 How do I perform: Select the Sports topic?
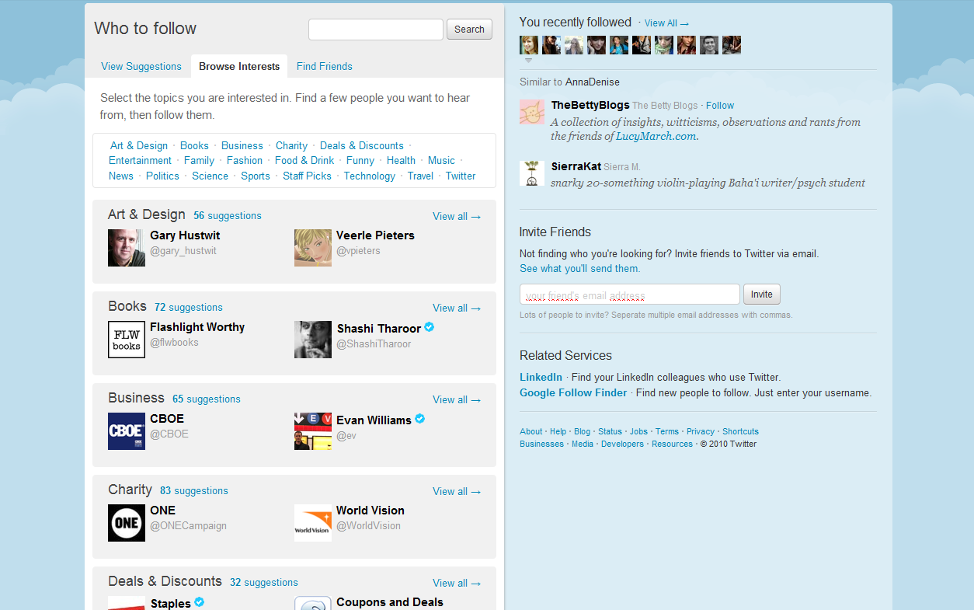[256, 176]
